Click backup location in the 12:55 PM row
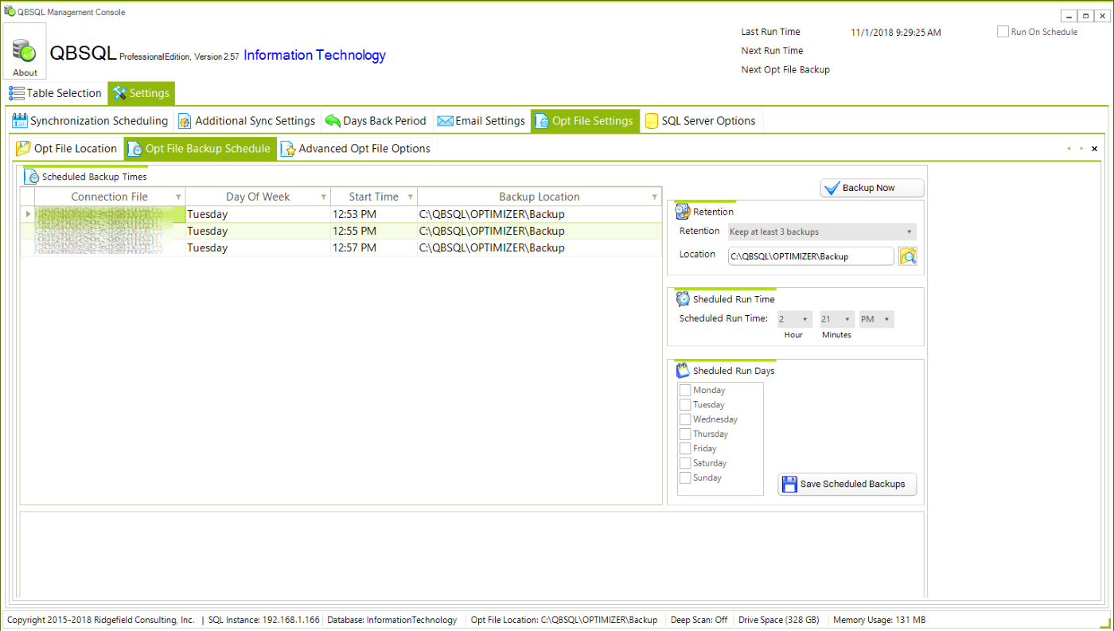The height and width of the screenshot is (631, 1114). click(x=539, y=231)
